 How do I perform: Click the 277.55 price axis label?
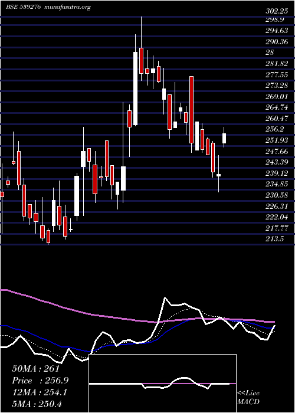(x=277, y=74)
